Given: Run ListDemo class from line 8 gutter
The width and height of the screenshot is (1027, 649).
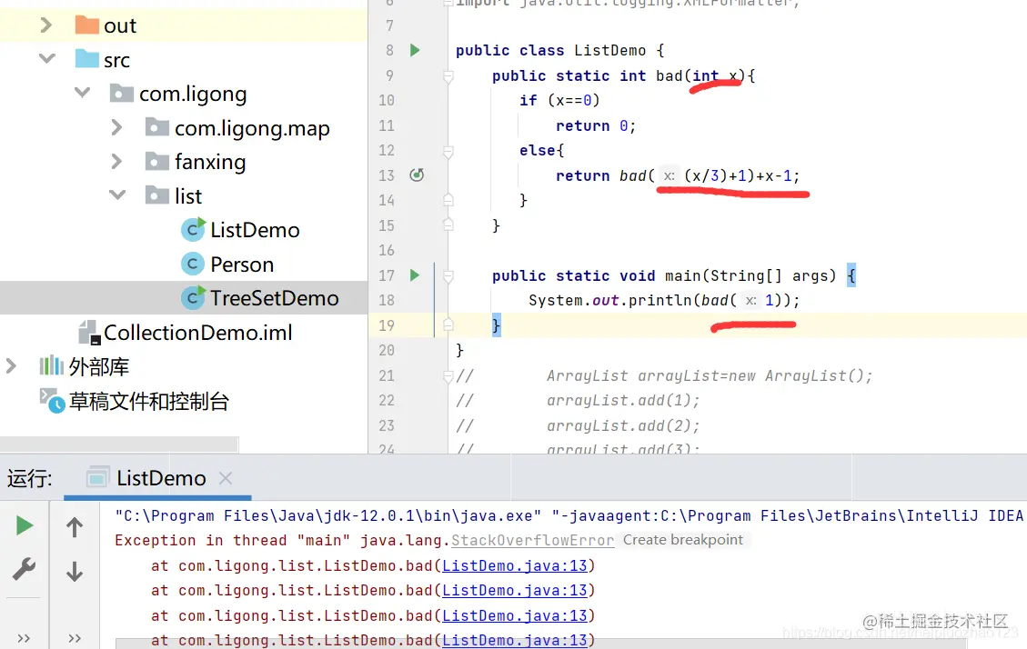Looking at the screenshot, I should 415,50.
